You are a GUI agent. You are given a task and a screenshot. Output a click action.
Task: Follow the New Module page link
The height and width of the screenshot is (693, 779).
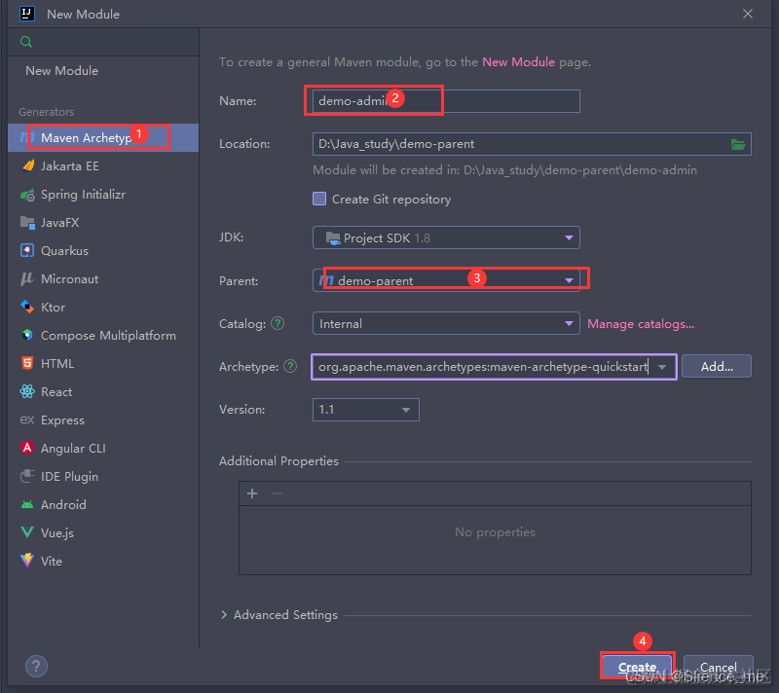coord(518,62)
